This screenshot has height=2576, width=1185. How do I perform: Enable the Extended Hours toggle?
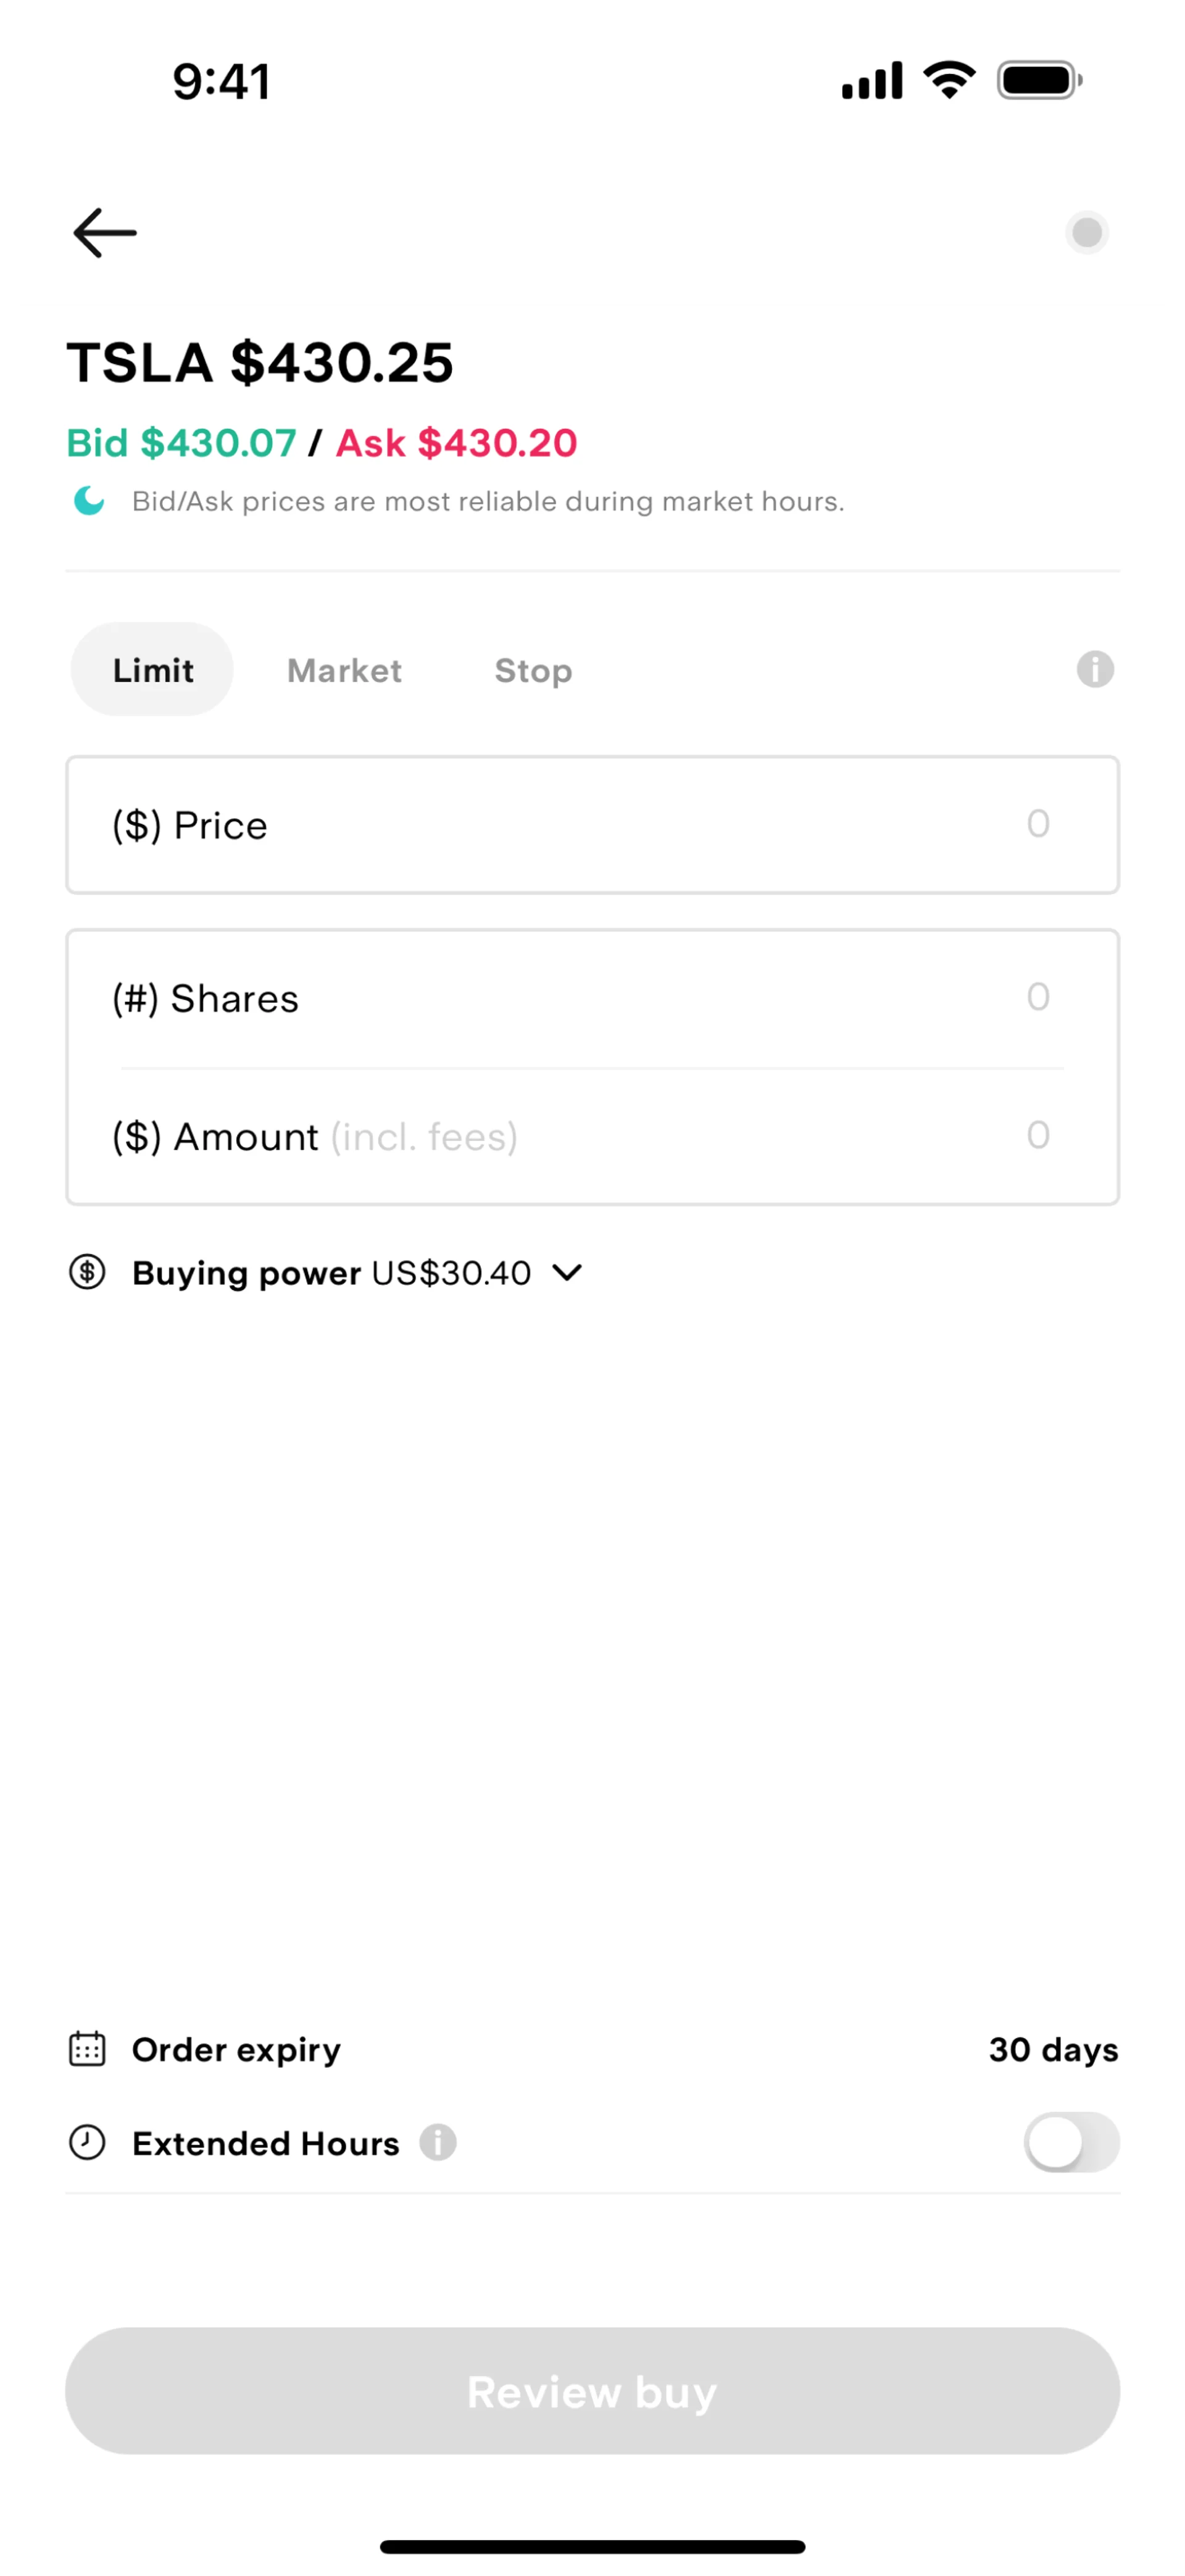[x=1071, y=2142]
